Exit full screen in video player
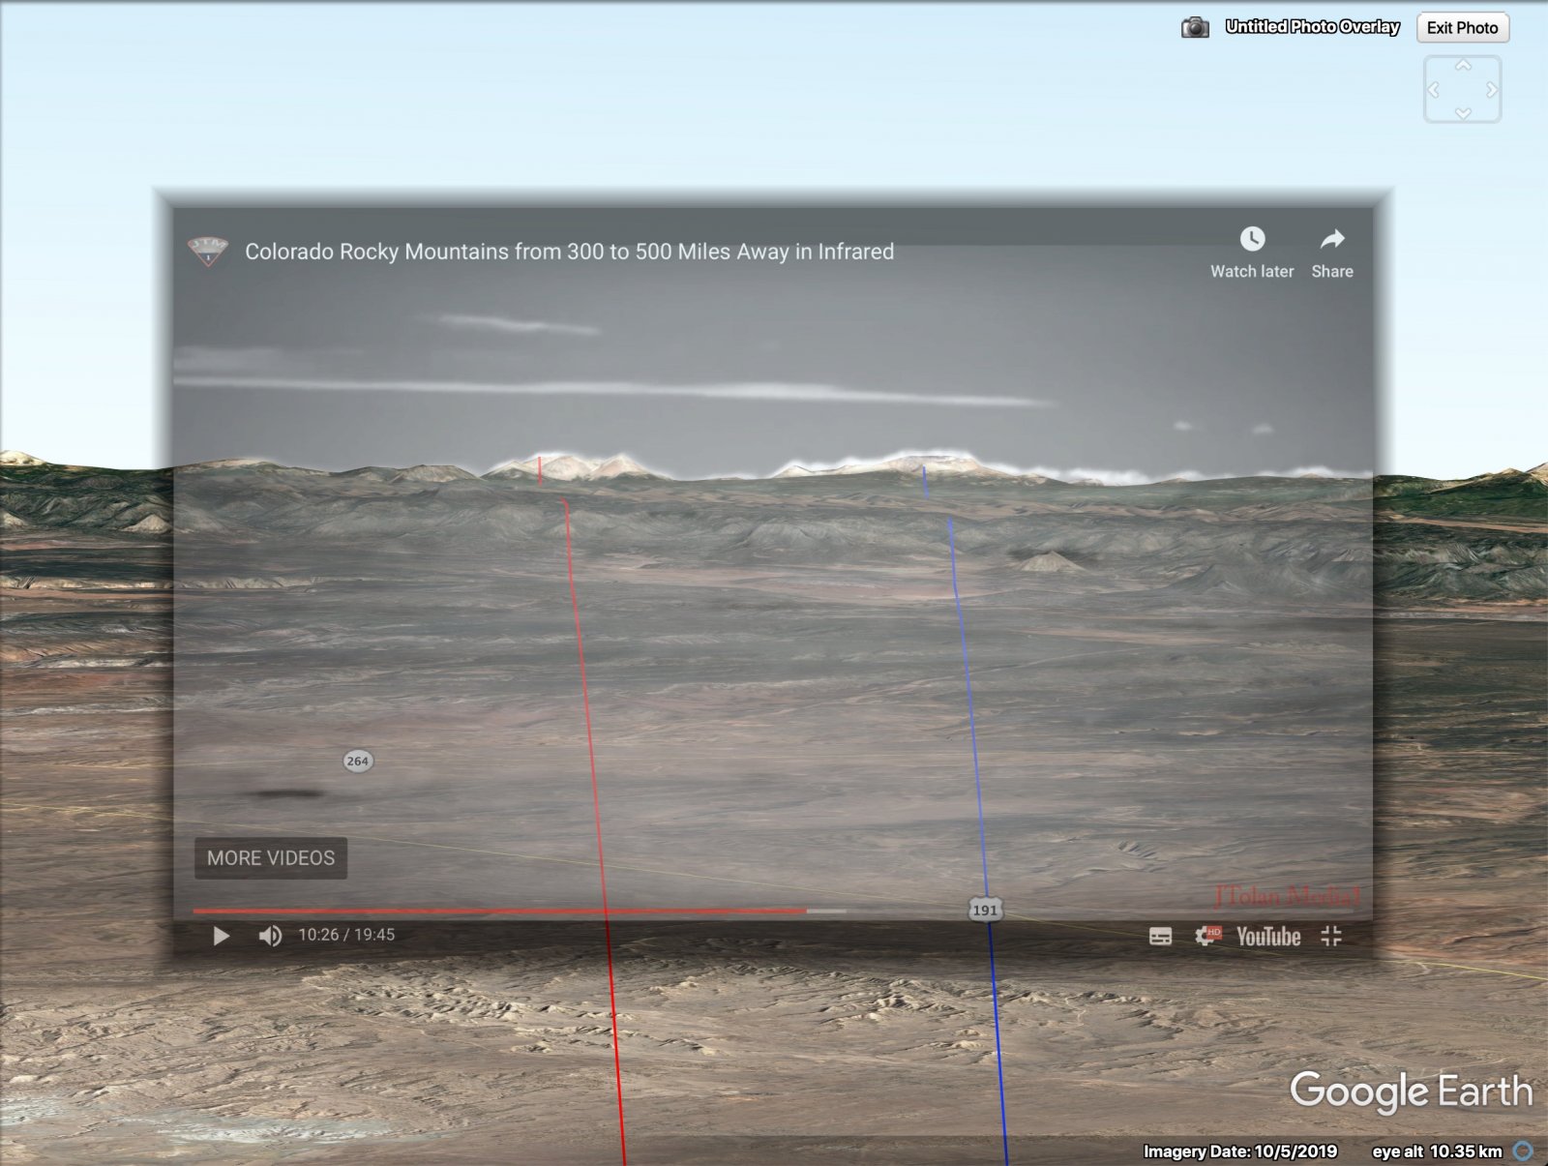Screen dimensions: 1548x1166 coord(1331,936)
